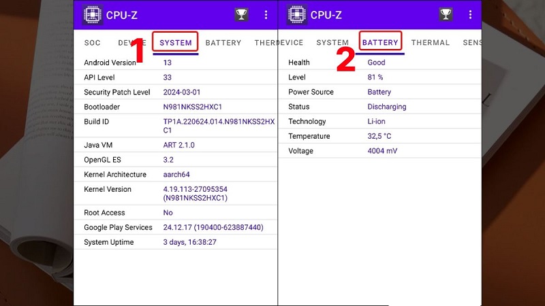Open the BATTERY tab on left screen

[x=223, y=43]
